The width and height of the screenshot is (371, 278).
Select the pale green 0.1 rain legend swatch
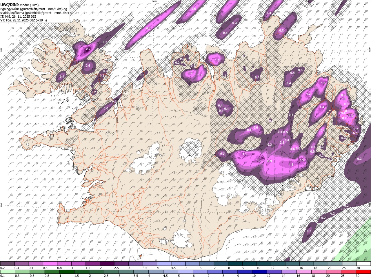[x=7, y=272]
